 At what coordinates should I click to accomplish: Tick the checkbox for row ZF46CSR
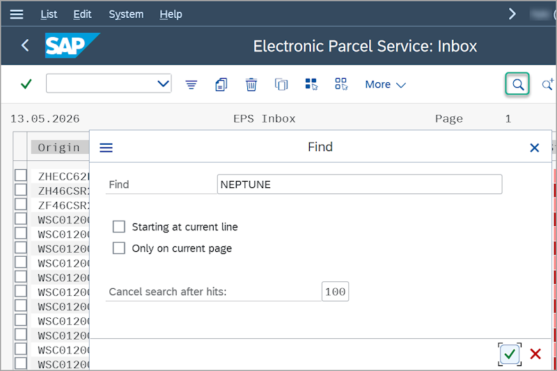(21, 204)
